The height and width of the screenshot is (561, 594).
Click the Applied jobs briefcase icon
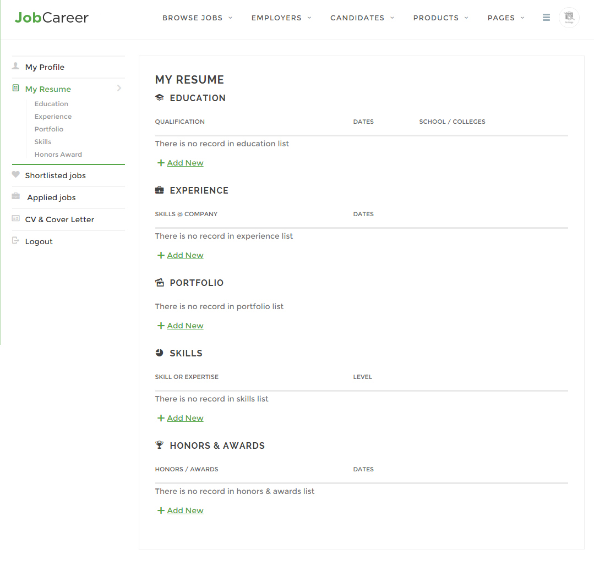16,197
